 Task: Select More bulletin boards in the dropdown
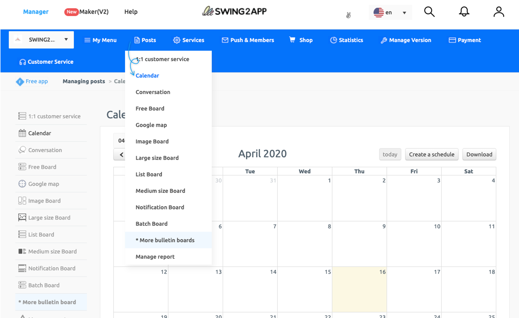point(165,240)
